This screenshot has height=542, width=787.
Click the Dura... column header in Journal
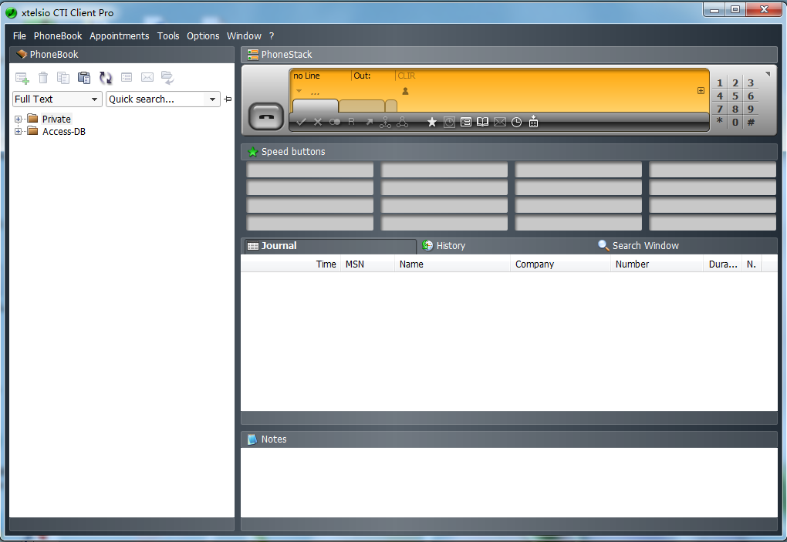pyautogui.click(x=723, y=264)
